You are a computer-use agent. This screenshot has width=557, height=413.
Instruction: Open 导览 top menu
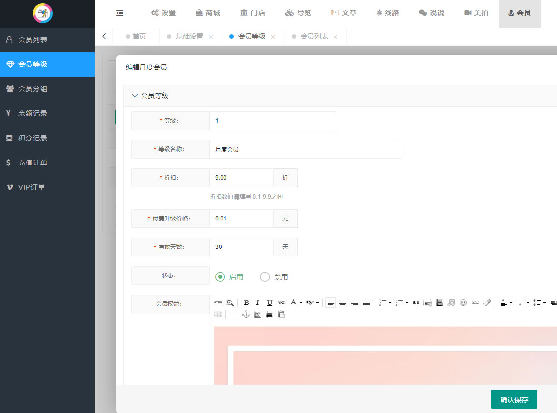(298, 13)
